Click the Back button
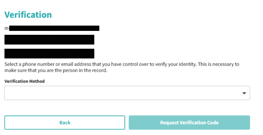 click(x=65, y=122)
